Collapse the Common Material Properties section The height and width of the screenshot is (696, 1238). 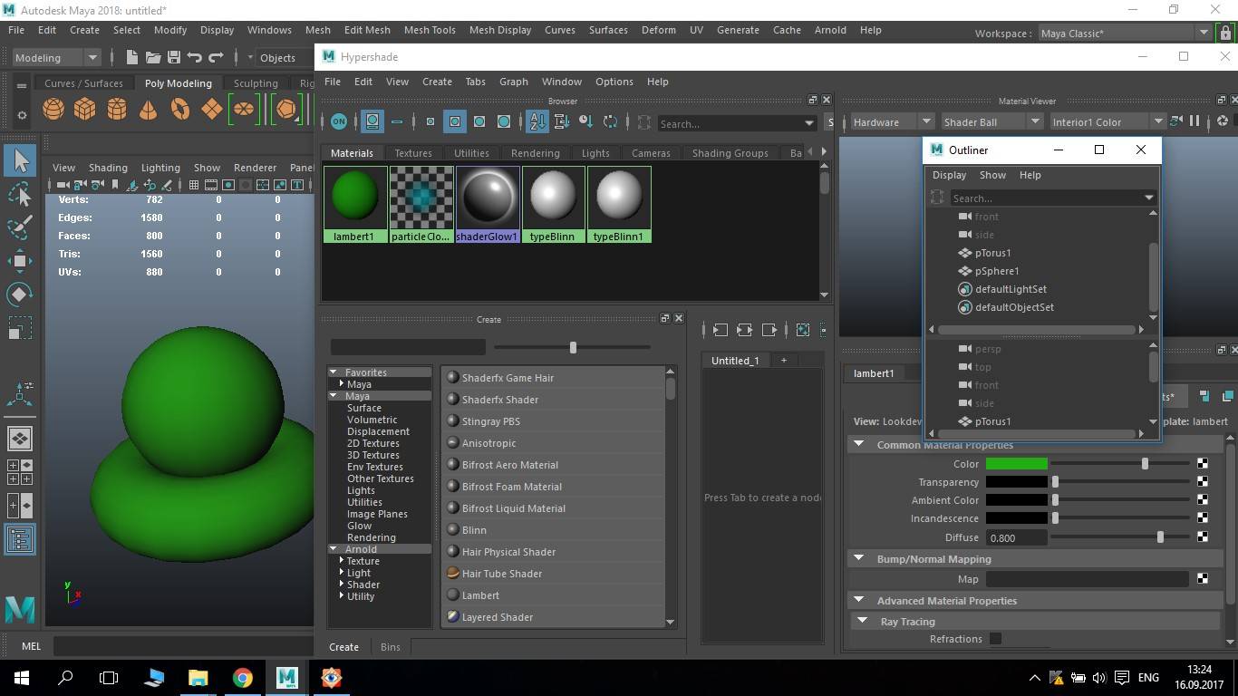tap(858, 445)
